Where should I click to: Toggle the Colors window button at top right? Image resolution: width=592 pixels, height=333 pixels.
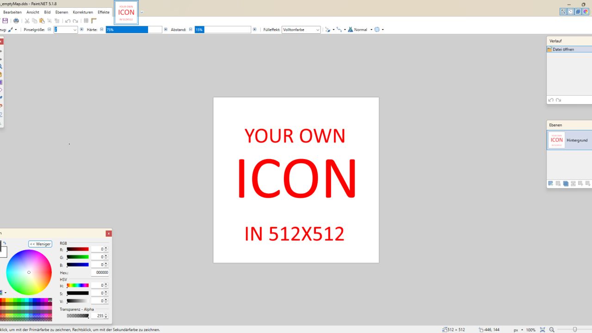[586, 12]
